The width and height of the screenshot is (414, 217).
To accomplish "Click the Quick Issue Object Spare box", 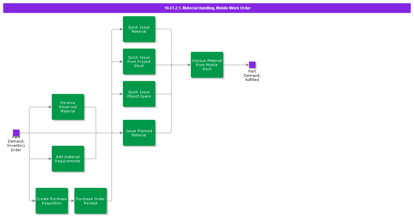I will (139, 94).
